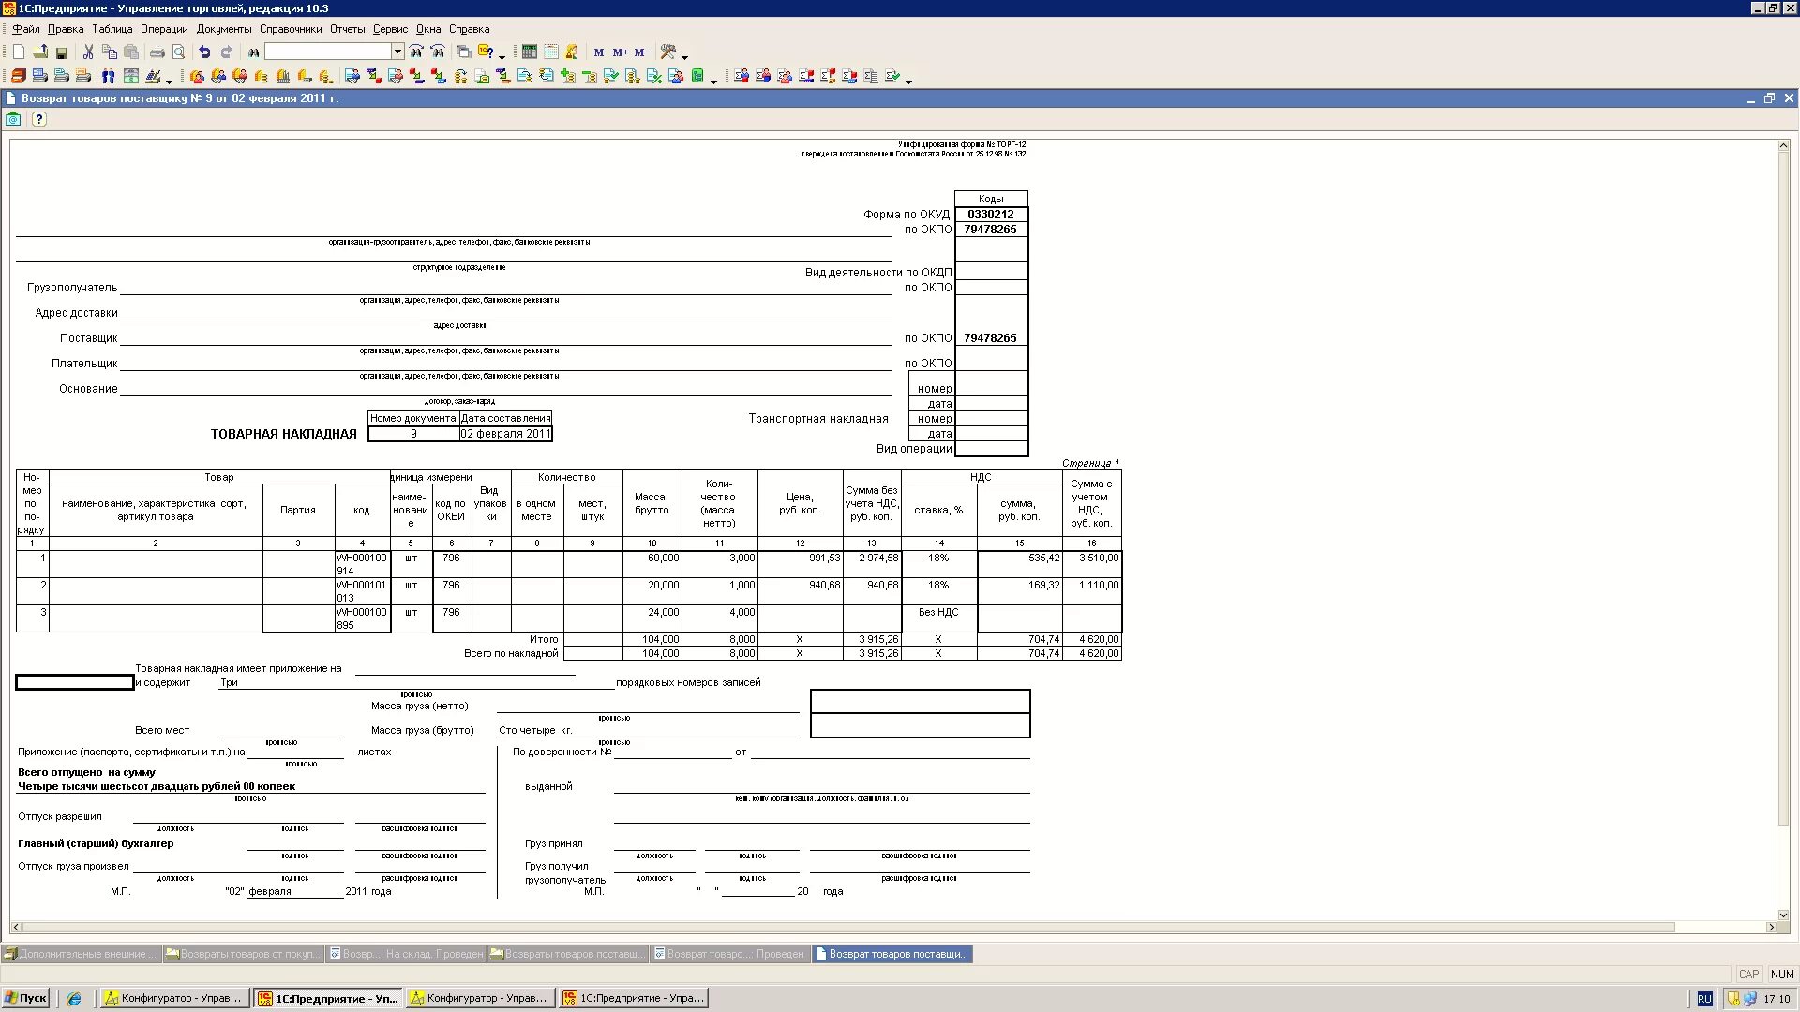Create a new document with the blank page icon
Screen dimensions: 1800x1012
click(19, 52)
